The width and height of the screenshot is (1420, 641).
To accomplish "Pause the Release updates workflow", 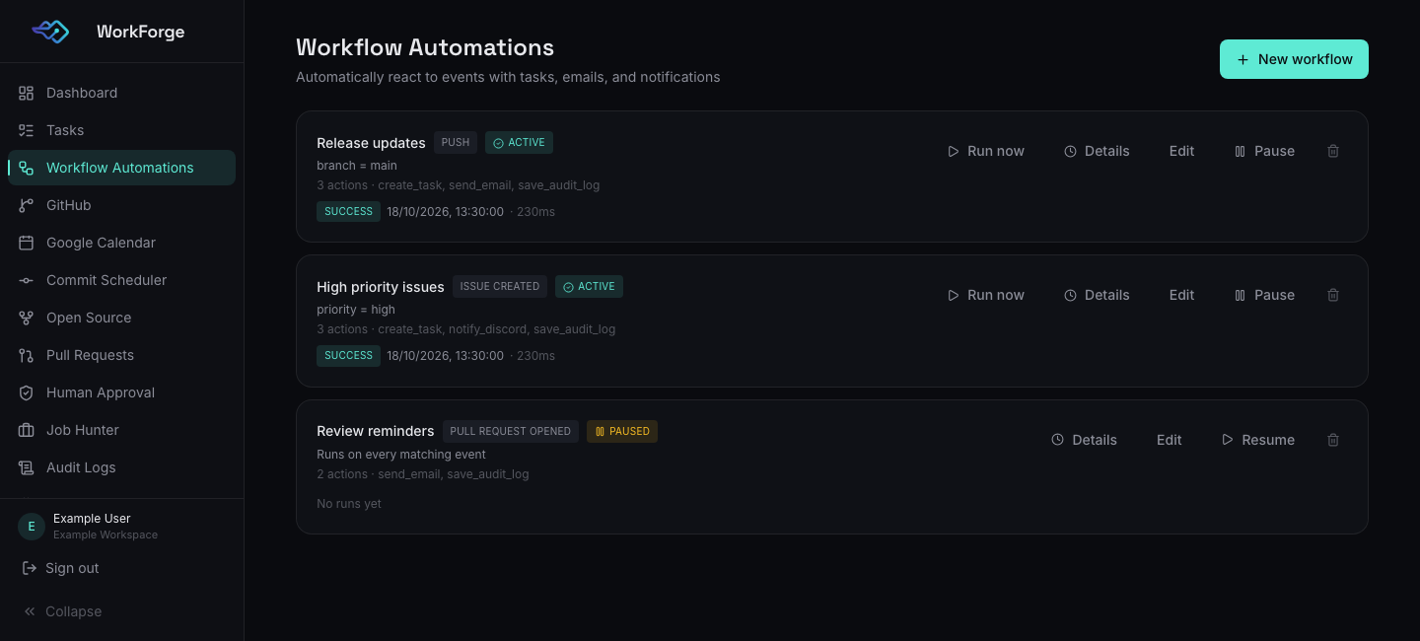I will [1264, 151].
